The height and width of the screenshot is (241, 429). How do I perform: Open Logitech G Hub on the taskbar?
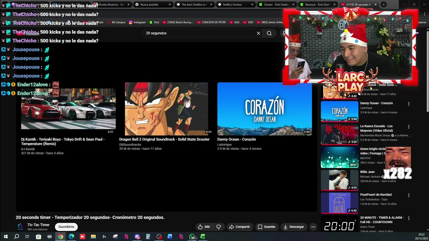point(104,237)
